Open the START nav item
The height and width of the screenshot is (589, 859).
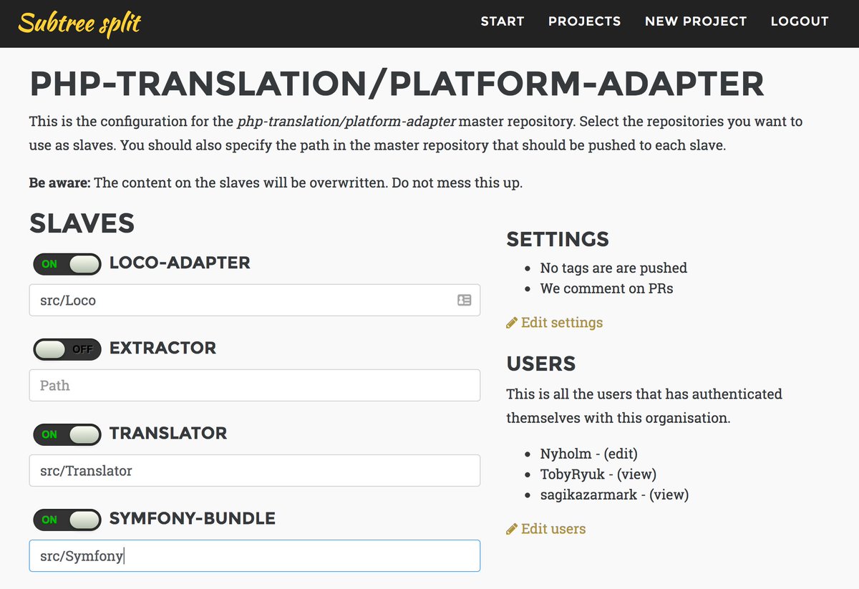pos(502,21)
